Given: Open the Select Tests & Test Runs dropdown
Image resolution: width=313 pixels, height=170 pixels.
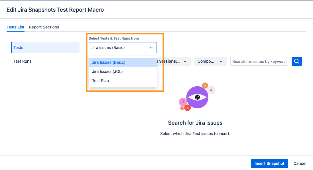Looking at the screenshot, I should pos(123,48).
